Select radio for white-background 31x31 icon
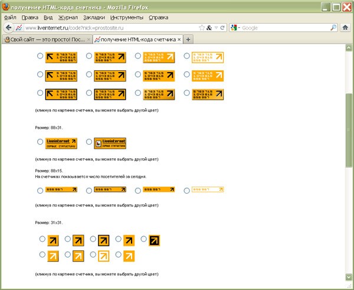The image size is (354, 290). coord(93,255)
